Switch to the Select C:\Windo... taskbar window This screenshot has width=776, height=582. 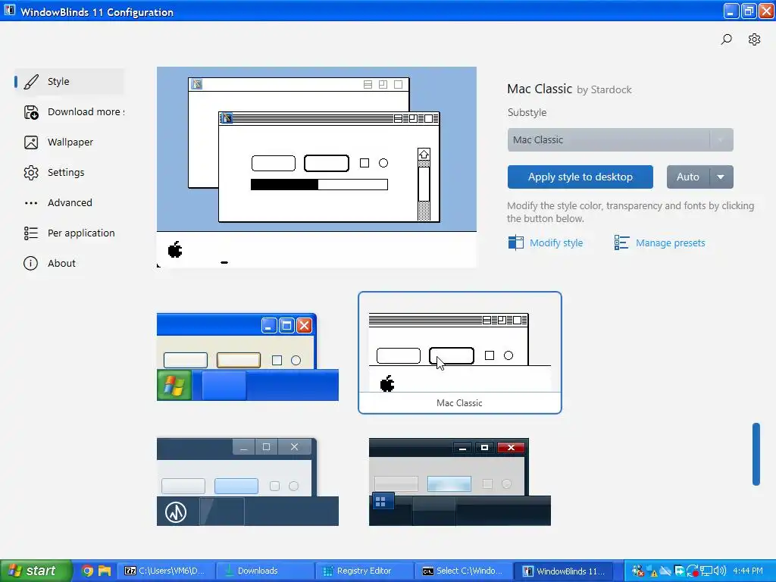tap(463, 571)
